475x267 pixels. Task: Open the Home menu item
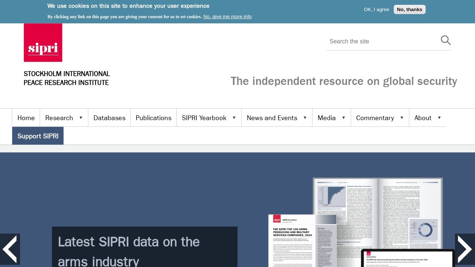pyautogui.click(x=26, y=118)
